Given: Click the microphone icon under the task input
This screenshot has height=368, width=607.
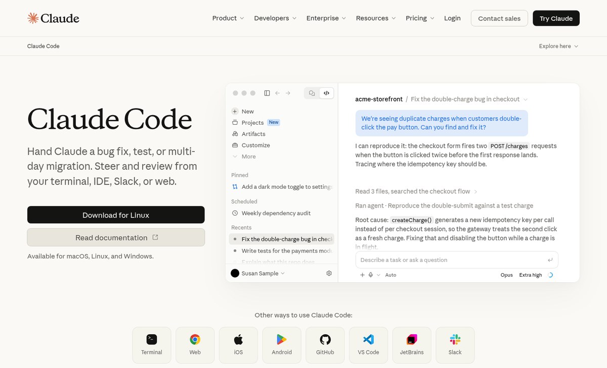Looking at the screenshot, I should coord(371,275).
